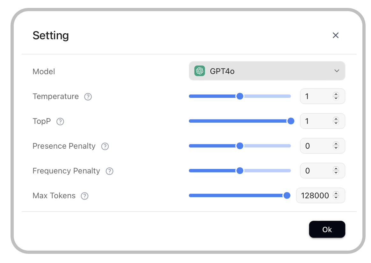Click the Presence Penalty stepper arrows

click(336, 146)
